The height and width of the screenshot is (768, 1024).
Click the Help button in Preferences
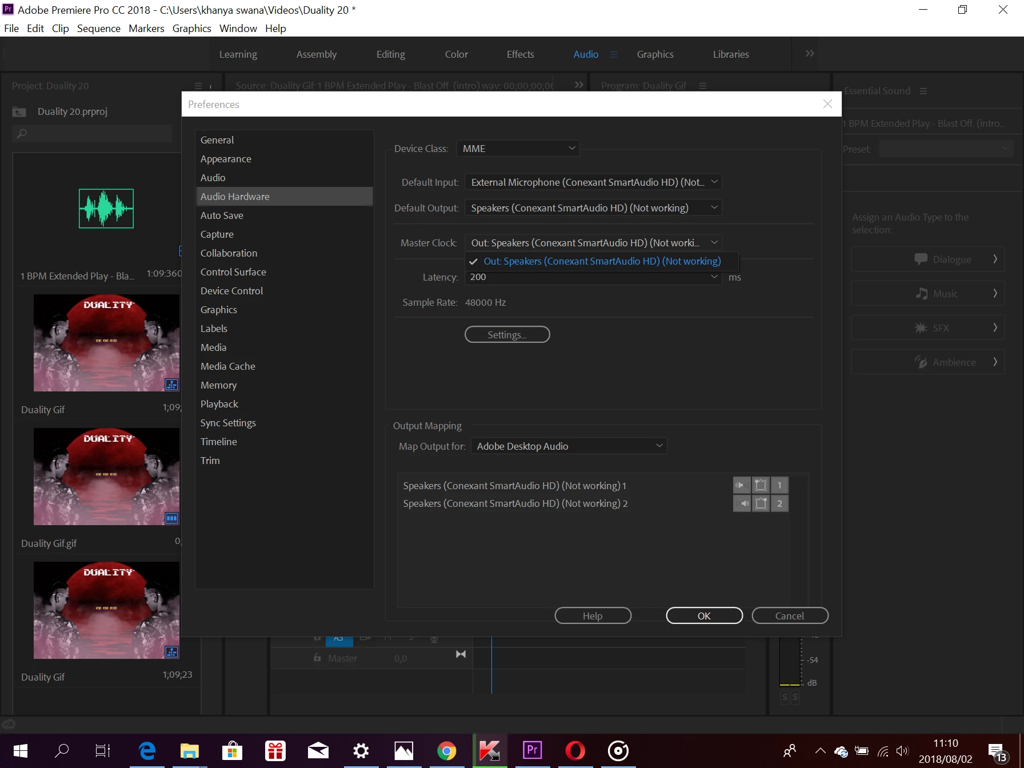(593, 615)
